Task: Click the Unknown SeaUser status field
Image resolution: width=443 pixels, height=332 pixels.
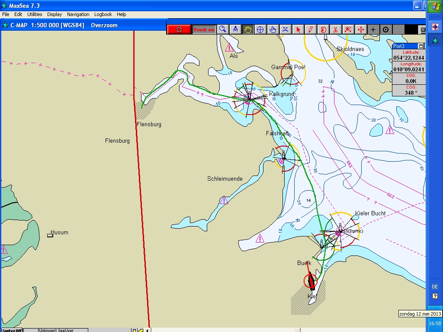Action: coord(56,330)
